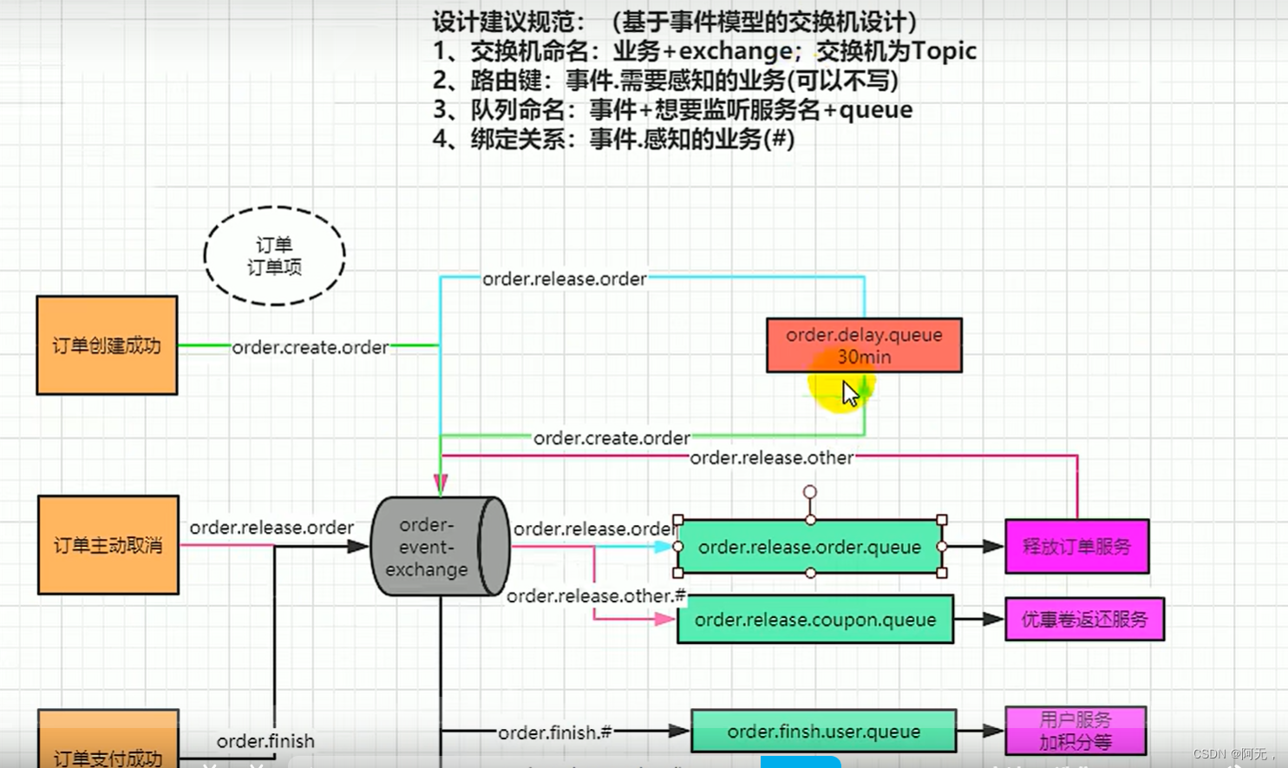Viewport: 1288px width, 768px height.
Task: Click the bottom-right corner handle of order.release.order.queue
Action: (x=942, y=573)
